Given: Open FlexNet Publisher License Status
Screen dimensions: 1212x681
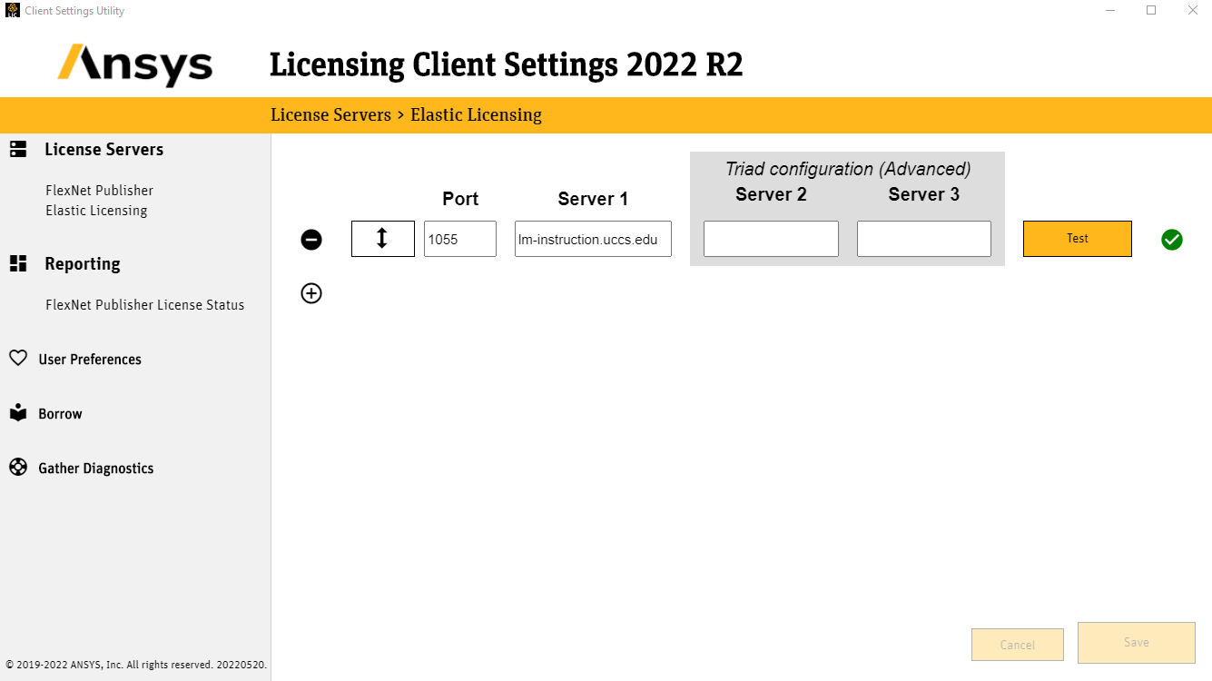Looking at the screenshot, I should 145,304.
